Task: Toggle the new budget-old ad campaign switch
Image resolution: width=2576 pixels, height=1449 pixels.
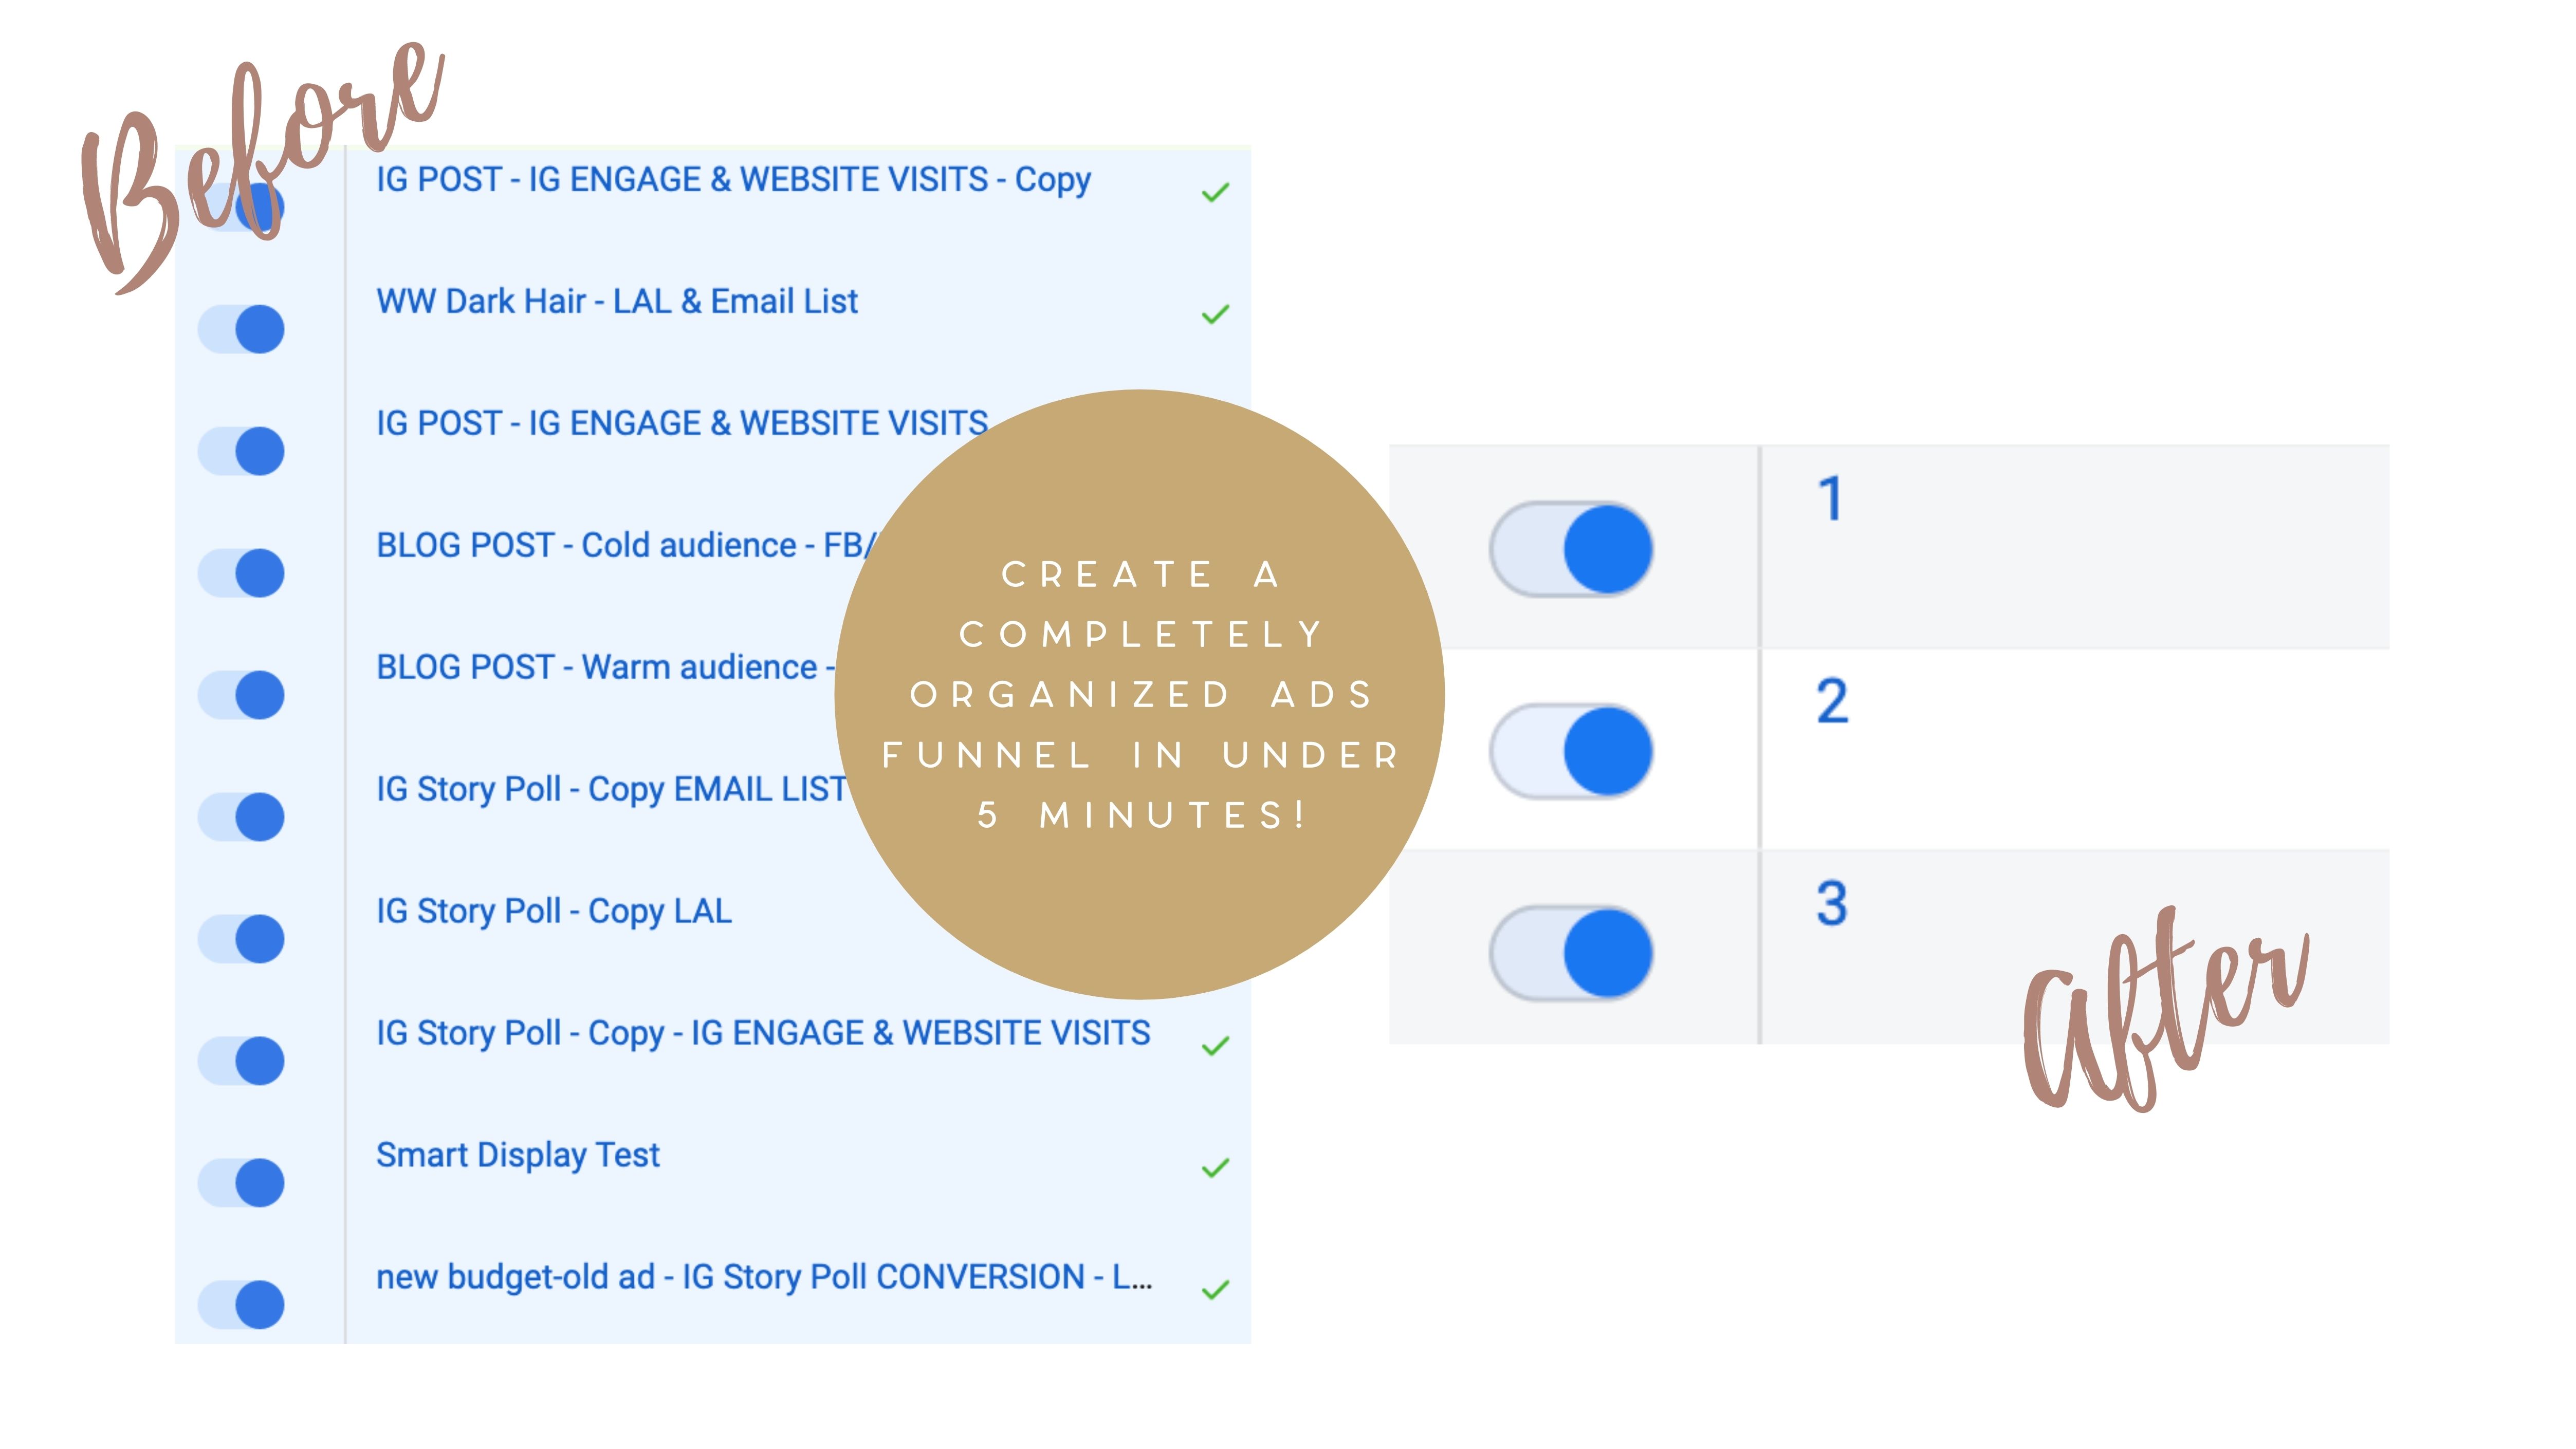Action: (x=241, y=1304)
